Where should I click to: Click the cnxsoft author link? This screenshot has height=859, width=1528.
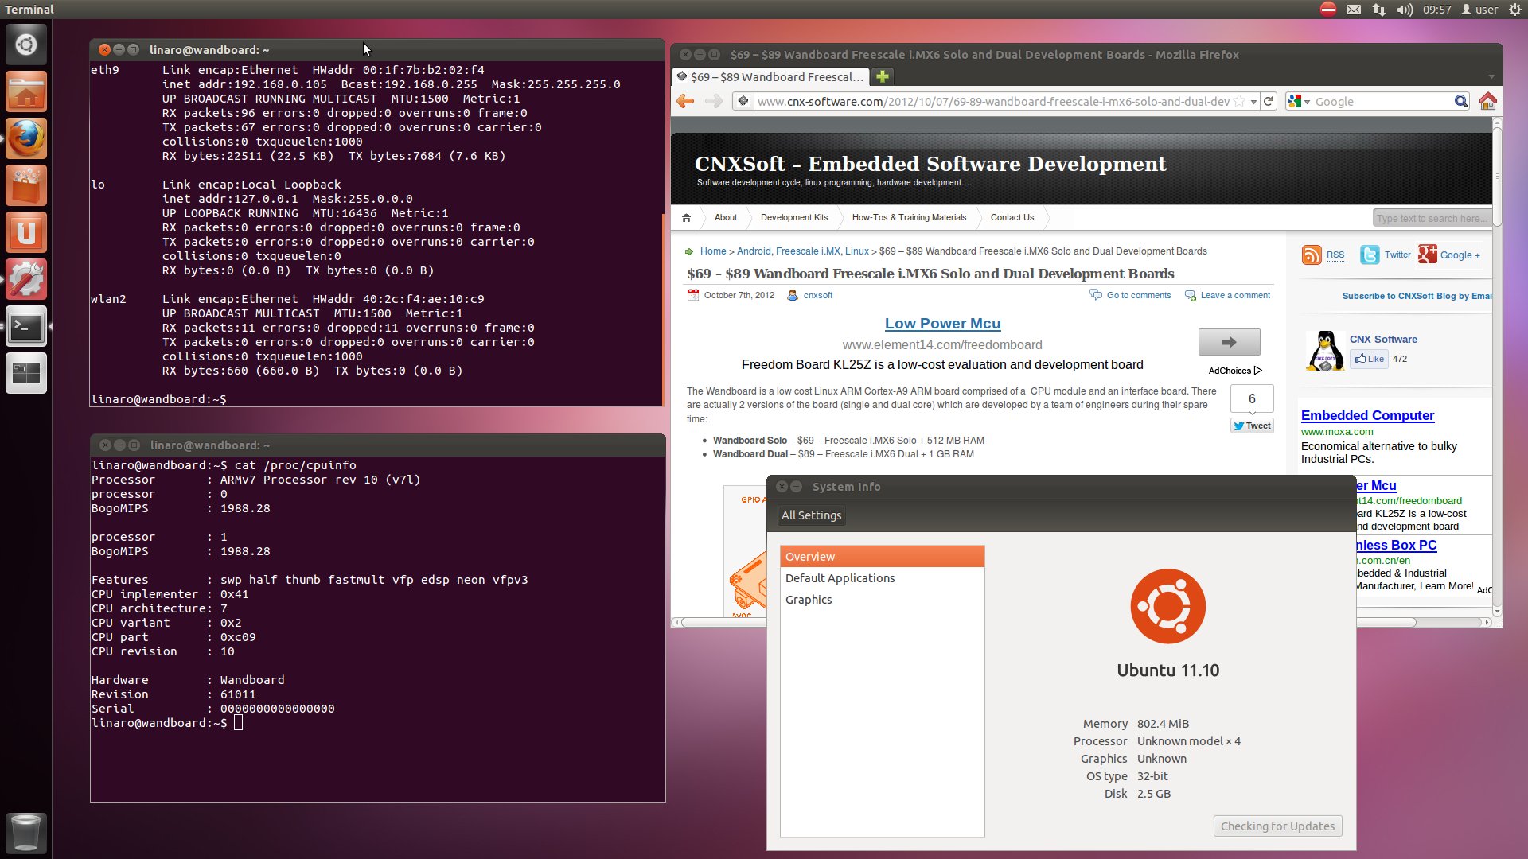click(817, 295)
